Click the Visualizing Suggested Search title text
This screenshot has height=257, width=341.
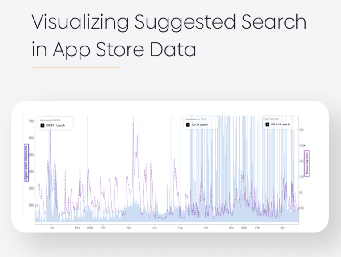tap(169, 22)
